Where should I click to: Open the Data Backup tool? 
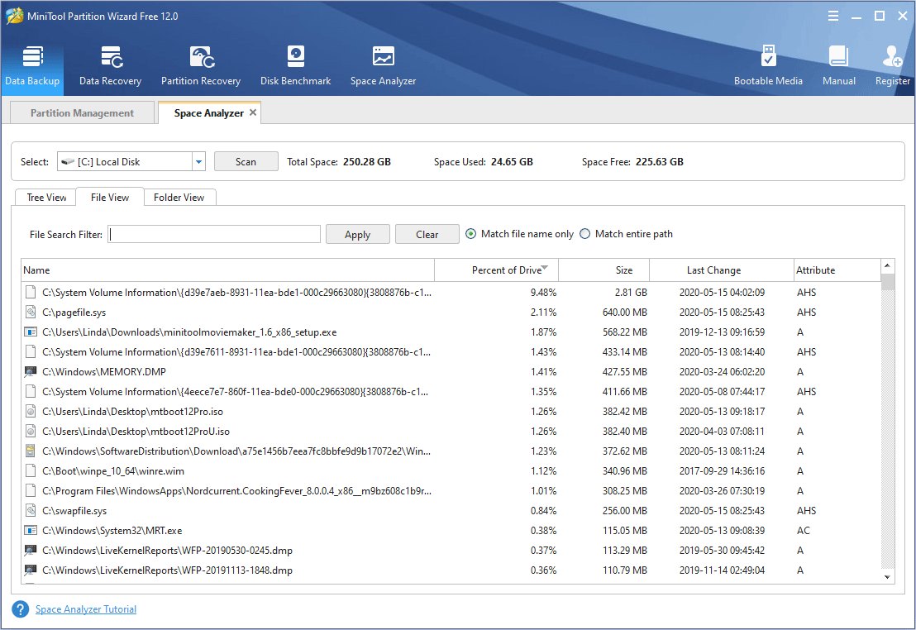tap(32, 66)
